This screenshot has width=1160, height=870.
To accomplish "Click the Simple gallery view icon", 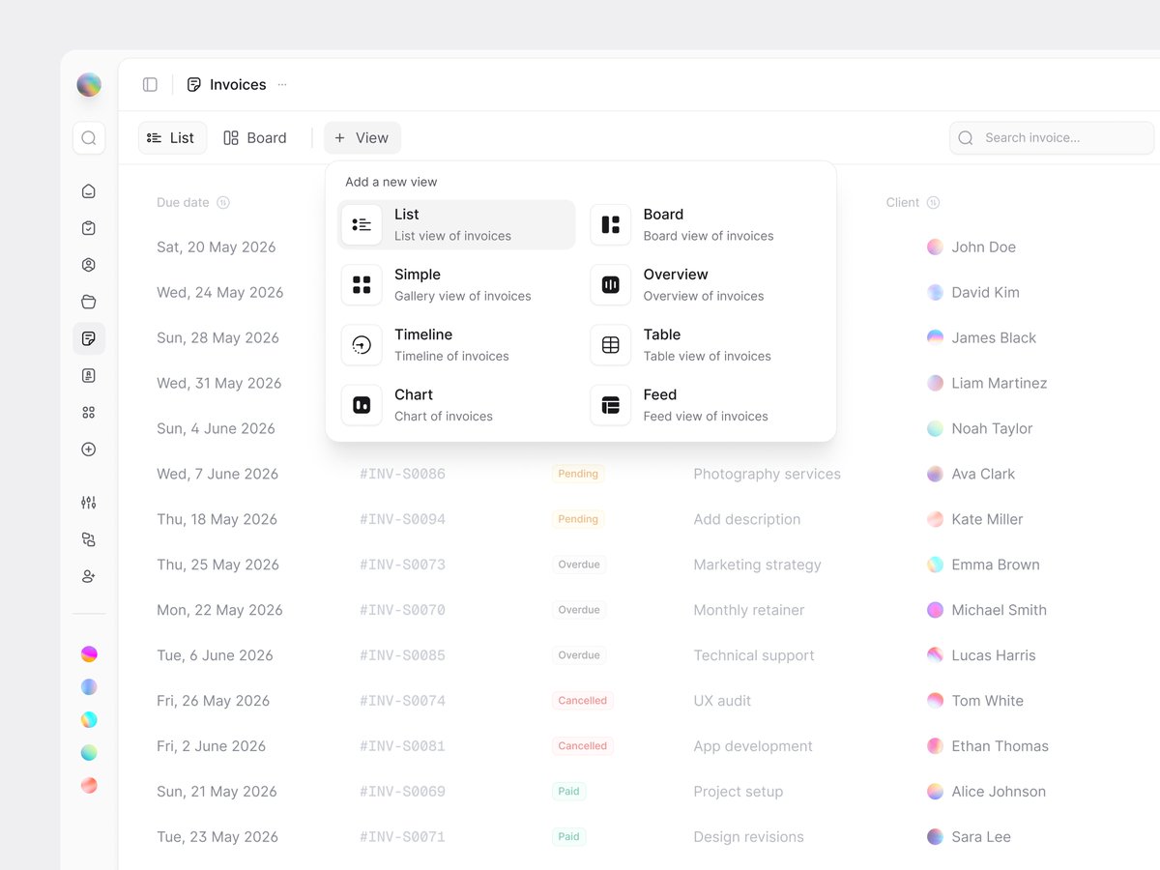I will pyautogui.click(x=362, y=285).
